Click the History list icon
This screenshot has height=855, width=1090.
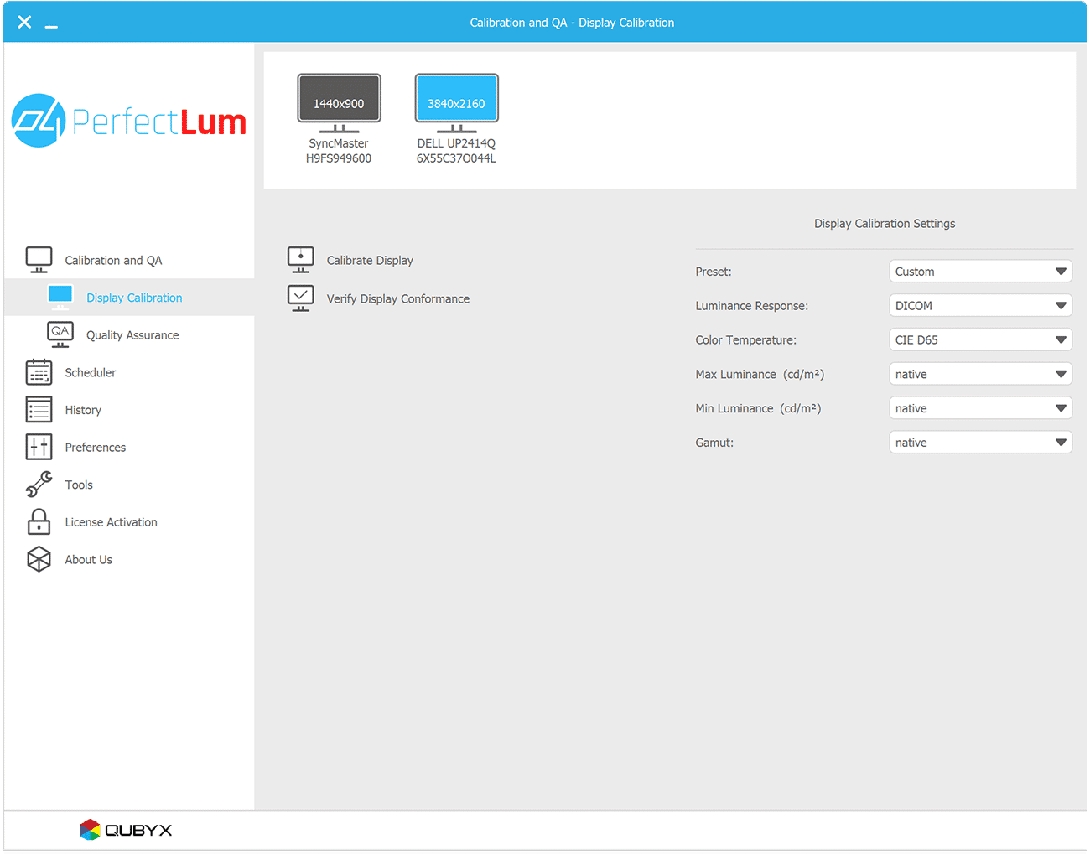pyautogui.click(x=39, y=409)
